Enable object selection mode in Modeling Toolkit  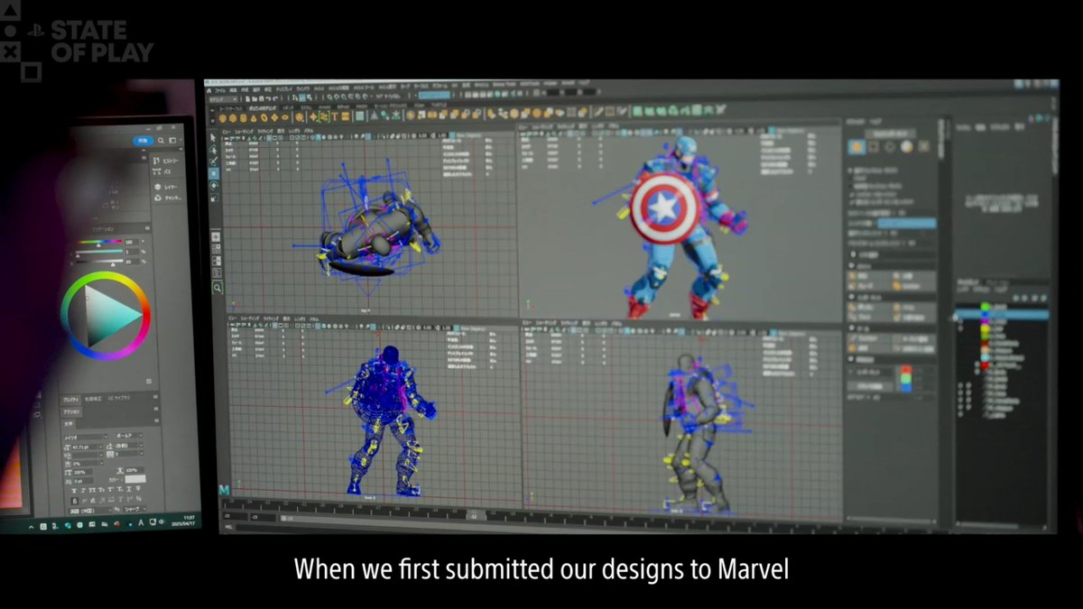[x=856, y=147]
